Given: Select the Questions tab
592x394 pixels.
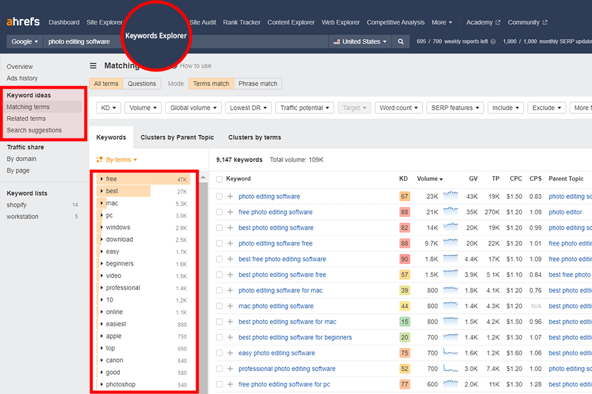Looking at the screenshot, I should tap(142, 84).
